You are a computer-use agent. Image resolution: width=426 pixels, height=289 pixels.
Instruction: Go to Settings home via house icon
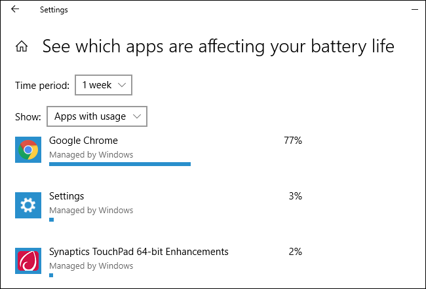22,46
